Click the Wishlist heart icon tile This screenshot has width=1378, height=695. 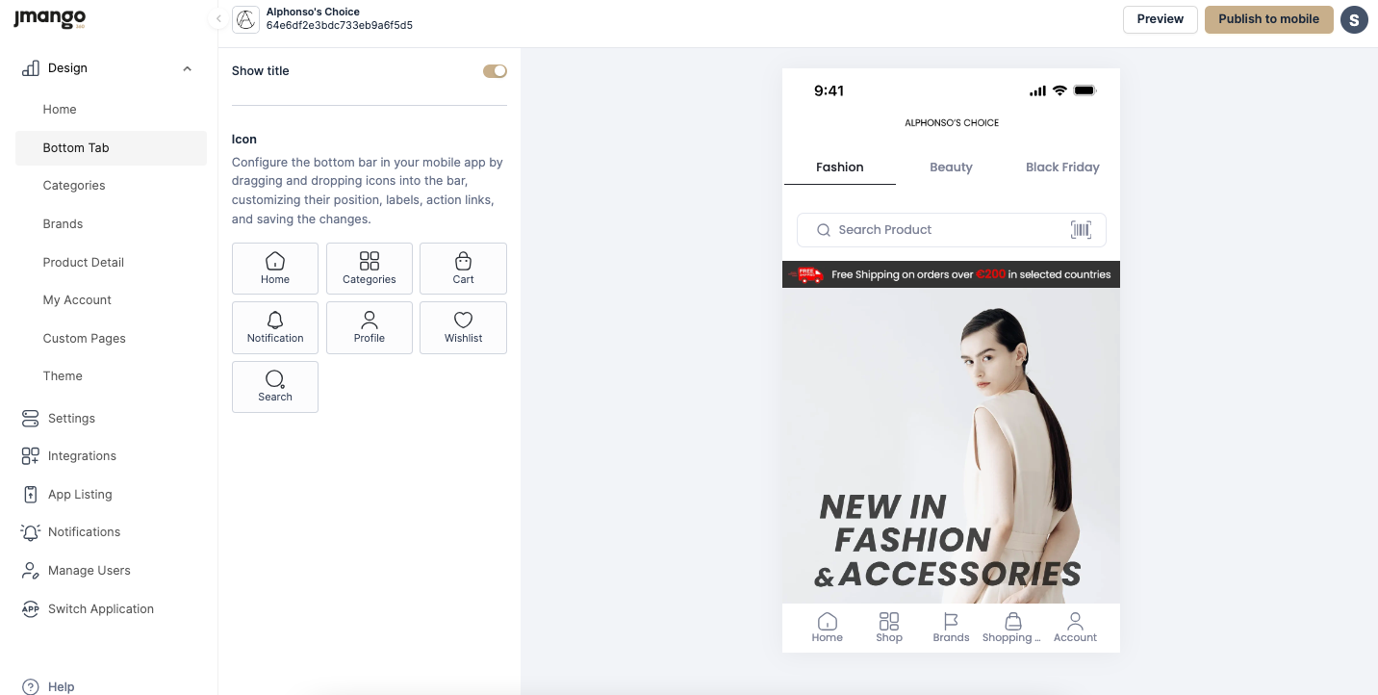463,327
